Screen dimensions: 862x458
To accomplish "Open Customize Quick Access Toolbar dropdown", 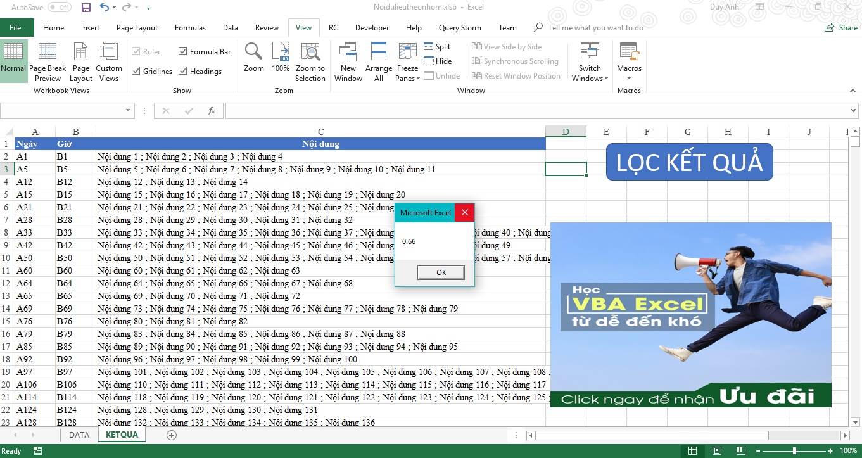I will point(148,8).
